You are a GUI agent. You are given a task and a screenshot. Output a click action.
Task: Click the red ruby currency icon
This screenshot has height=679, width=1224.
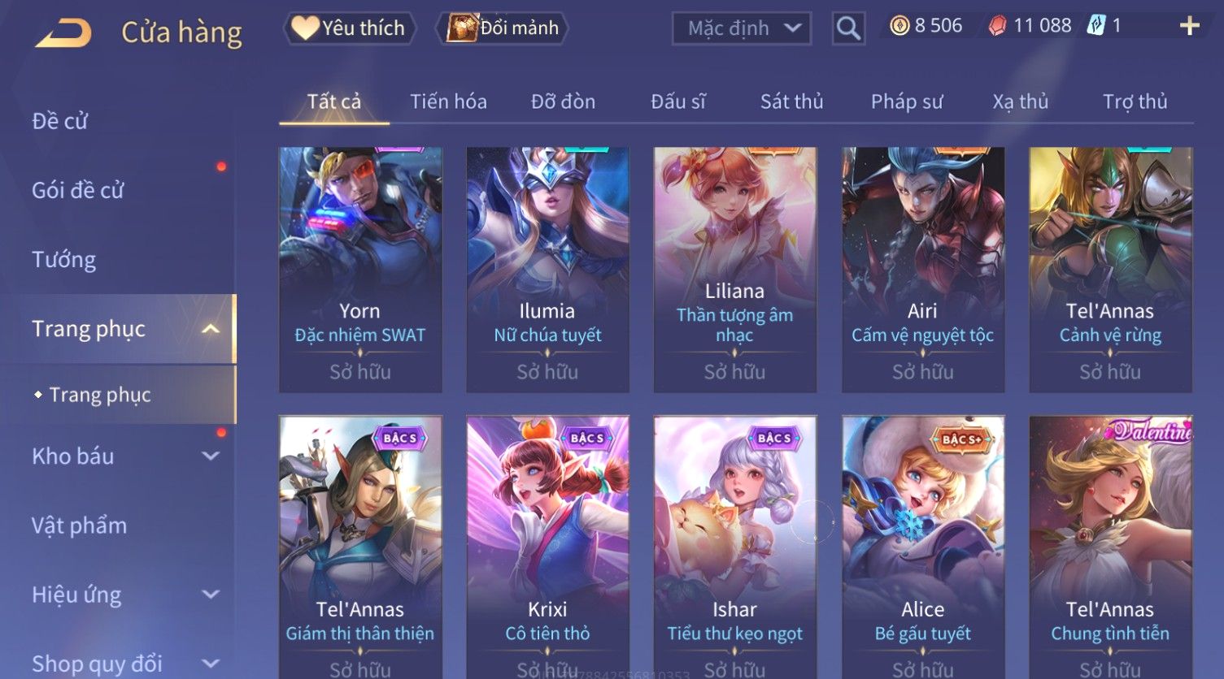click(997, 26)
